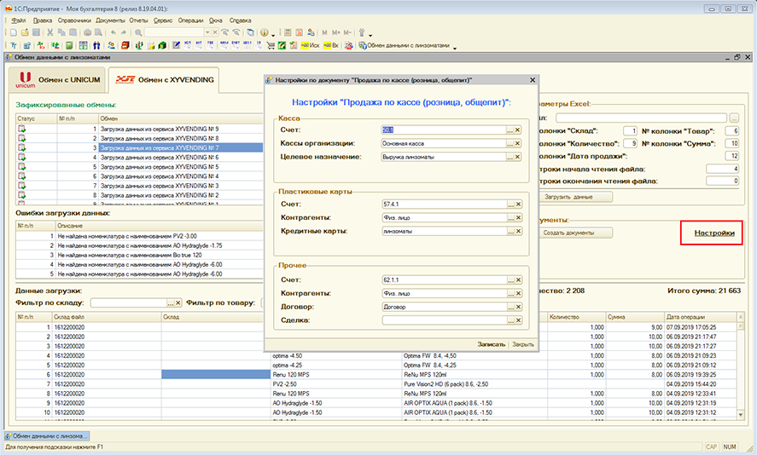Image resolution: width=757 pixels, height=455 pixels.
Task: Click the "Счет" field containing 62.1.1
Action: 444,278
